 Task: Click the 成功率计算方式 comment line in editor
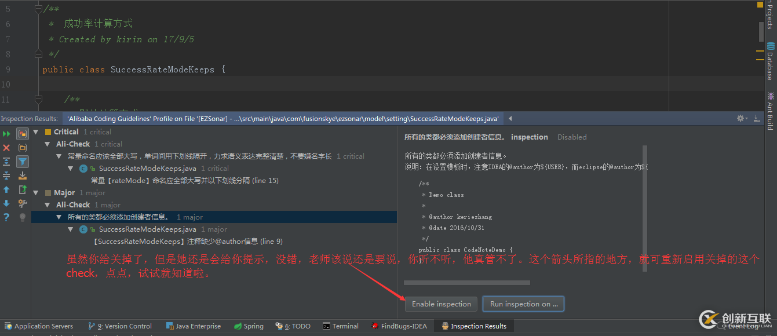pos(99,24)
